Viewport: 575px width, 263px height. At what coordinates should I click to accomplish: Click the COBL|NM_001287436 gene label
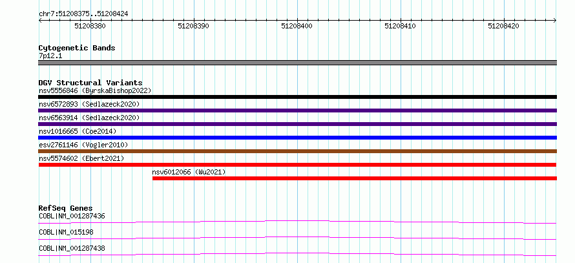[72, 216]
